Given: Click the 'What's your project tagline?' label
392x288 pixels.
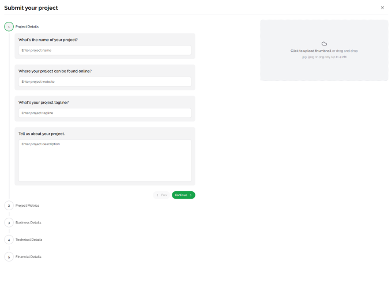Looking at the screenshot, I should coord(43,103).
